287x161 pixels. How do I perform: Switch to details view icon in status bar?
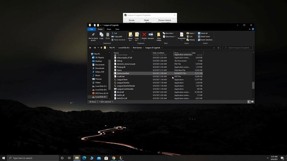248,102
